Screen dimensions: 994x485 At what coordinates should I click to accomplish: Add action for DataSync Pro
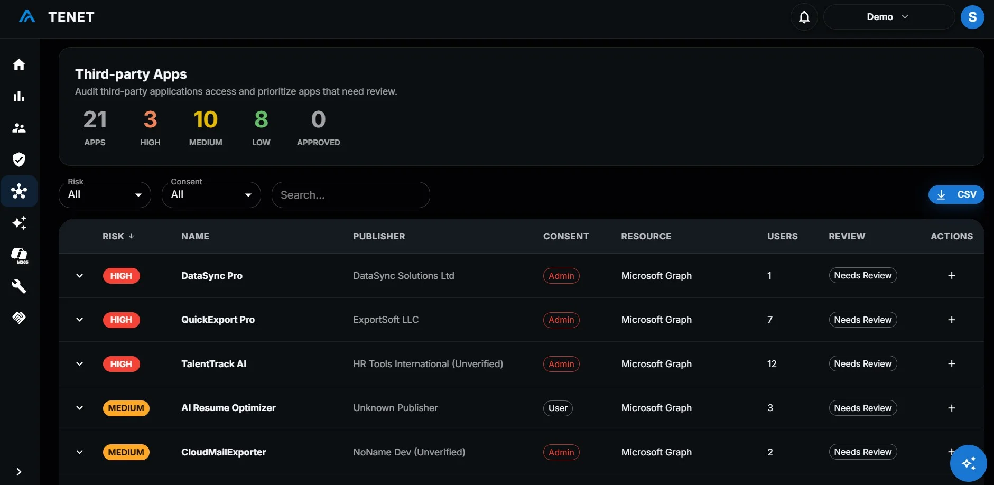pos(952,275)
